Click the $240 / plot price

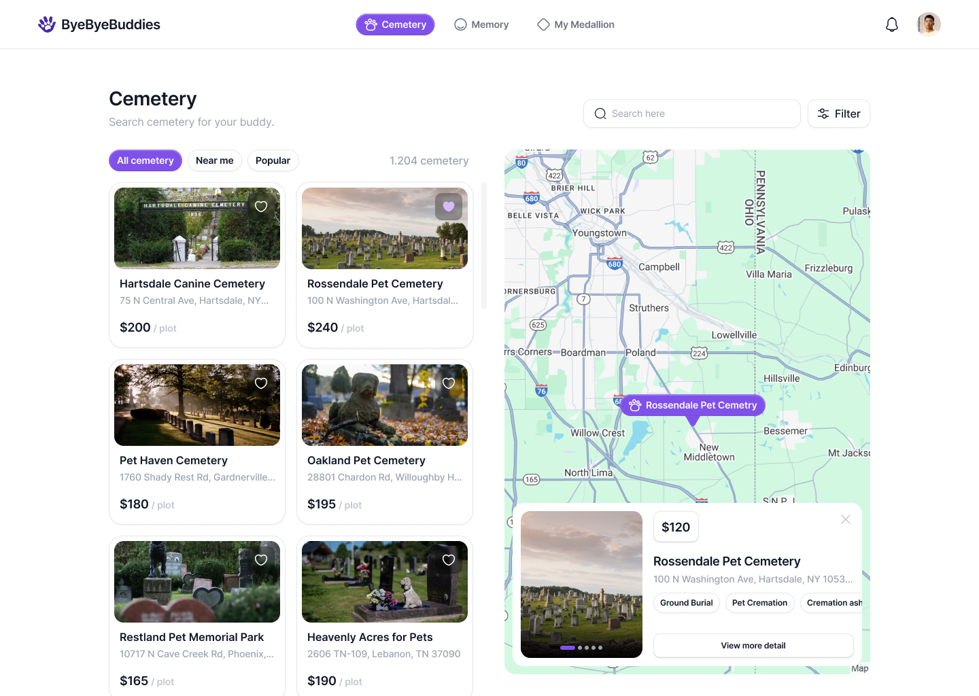(336, 328)
